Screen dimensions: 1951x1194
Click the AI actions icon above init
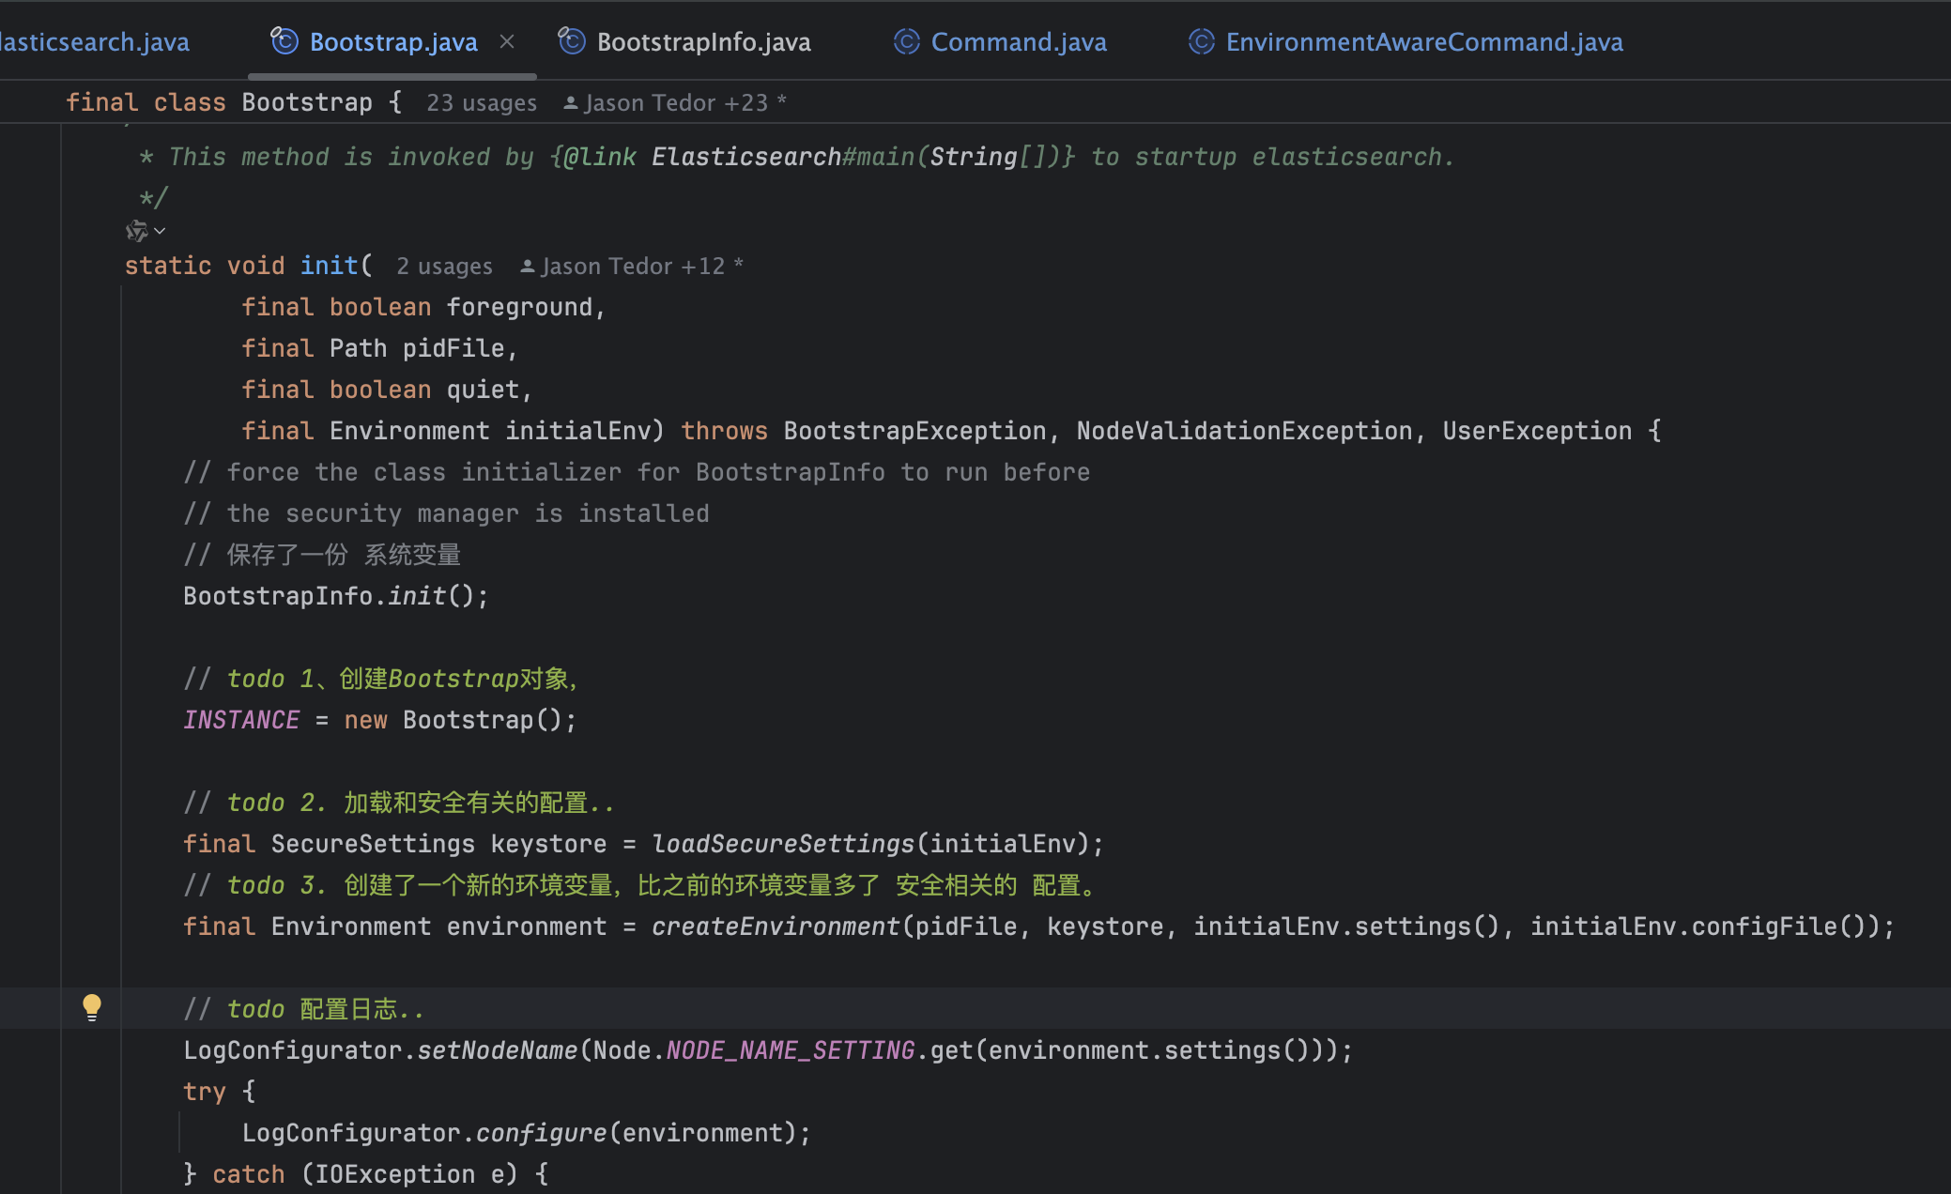pos(137,231)
